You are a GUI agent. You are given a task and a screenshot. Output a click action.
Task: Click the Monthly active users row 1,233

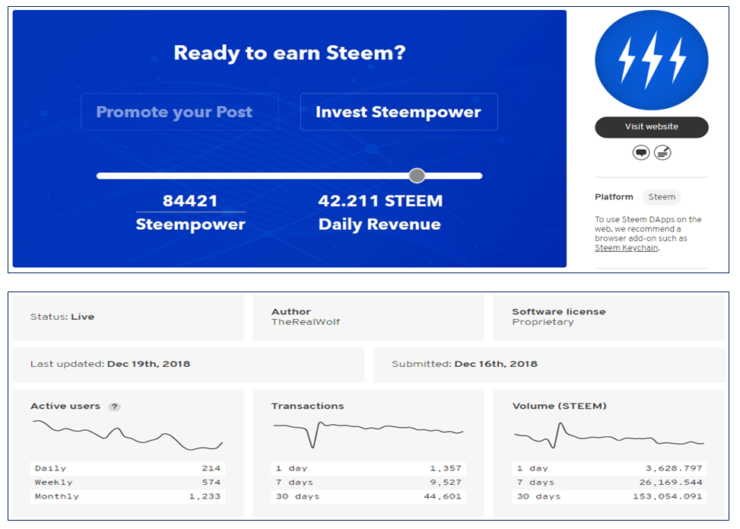[x=128, y=496]
